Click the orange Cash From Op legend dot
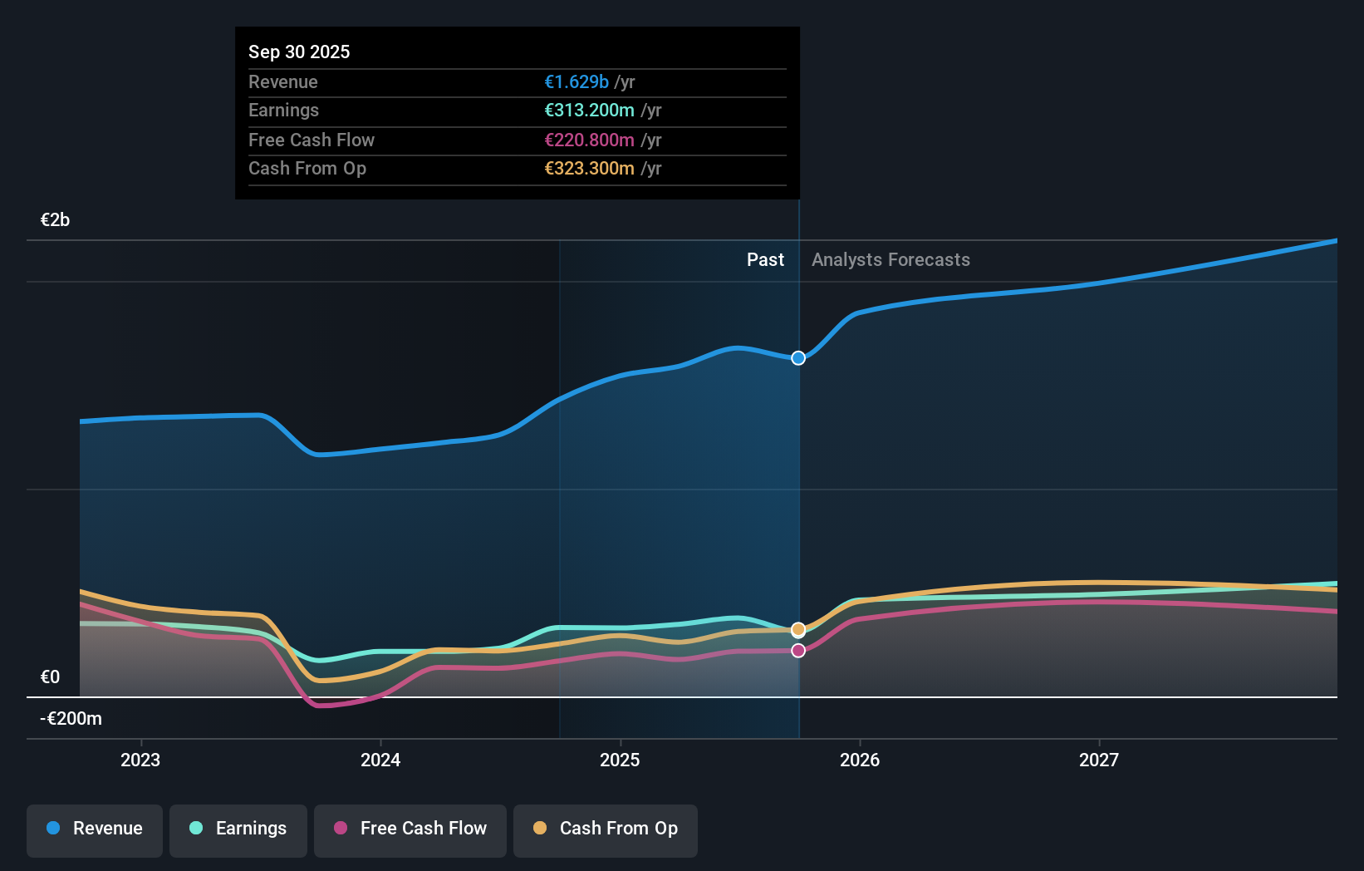The height and width of the screenshot is (871, 1364). (541, 829)
